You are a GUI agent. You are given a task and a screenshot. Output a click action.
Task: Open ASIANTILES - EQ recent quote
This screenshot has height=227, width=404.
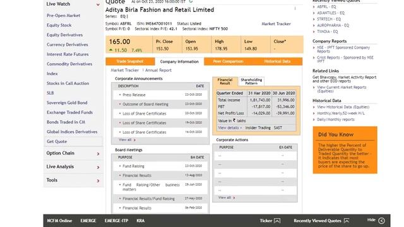point(331,13)
